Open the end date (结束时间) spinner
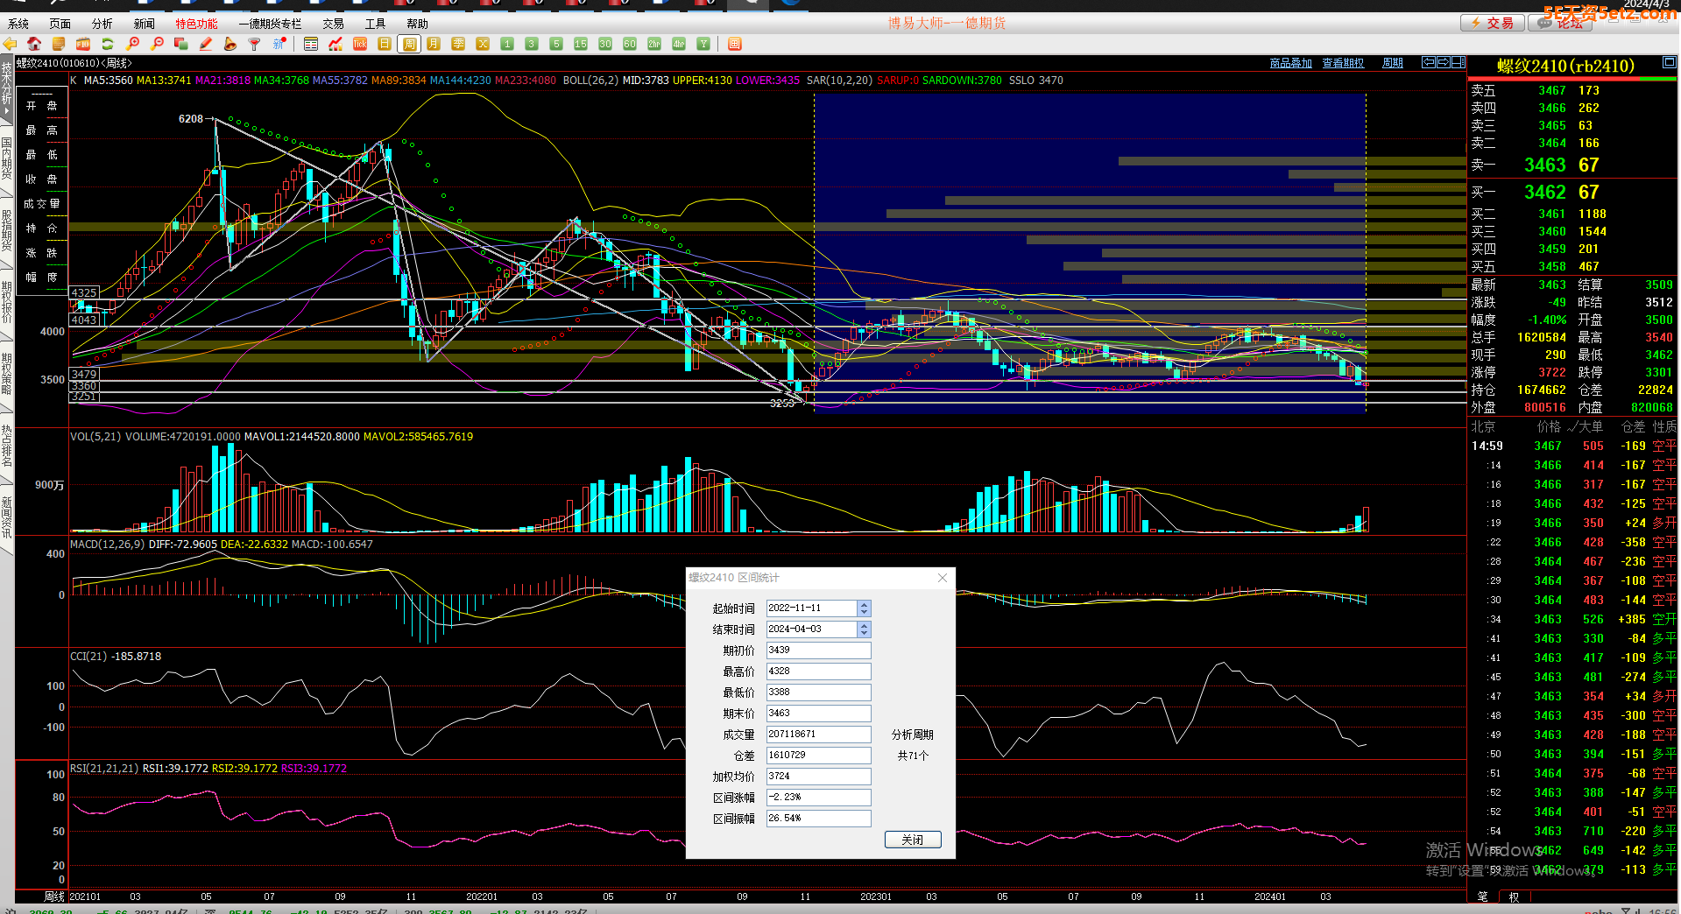 pos(864,629)
